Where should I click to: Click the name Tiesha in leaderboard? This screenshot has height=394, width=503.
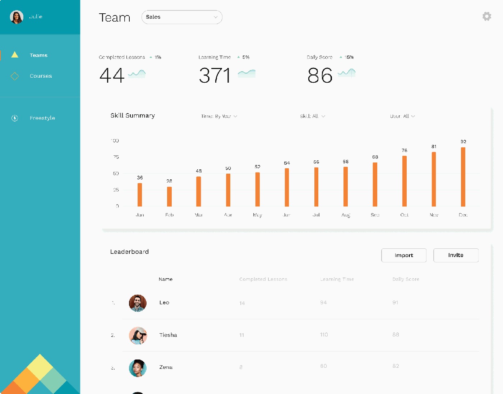click(168, 335)
